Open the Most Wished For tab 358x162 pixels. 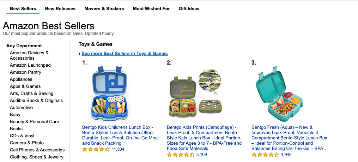(151, 8)
